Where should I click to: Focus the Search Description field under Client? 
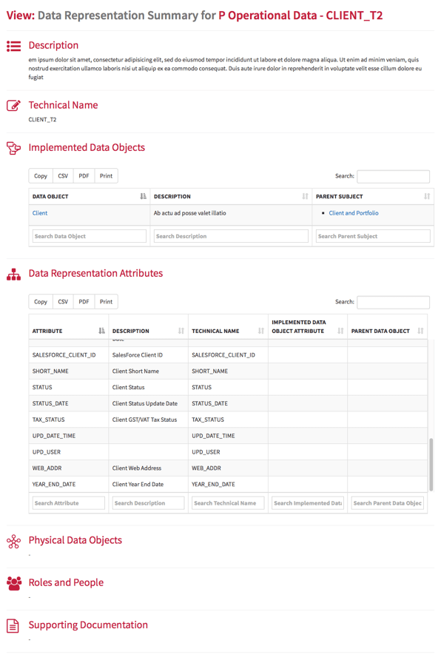coord(231,236)
